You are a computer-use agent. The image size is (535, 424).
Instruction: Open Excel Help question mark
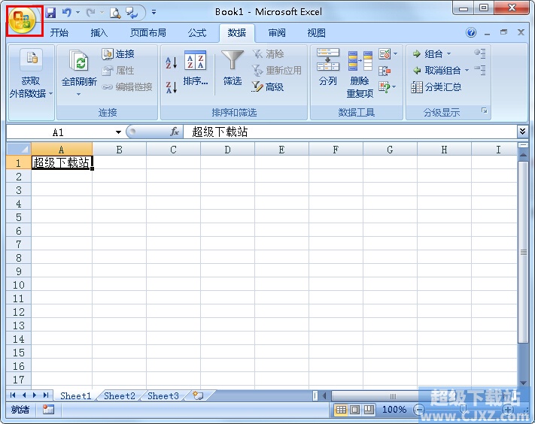click(x=471, y=33)
